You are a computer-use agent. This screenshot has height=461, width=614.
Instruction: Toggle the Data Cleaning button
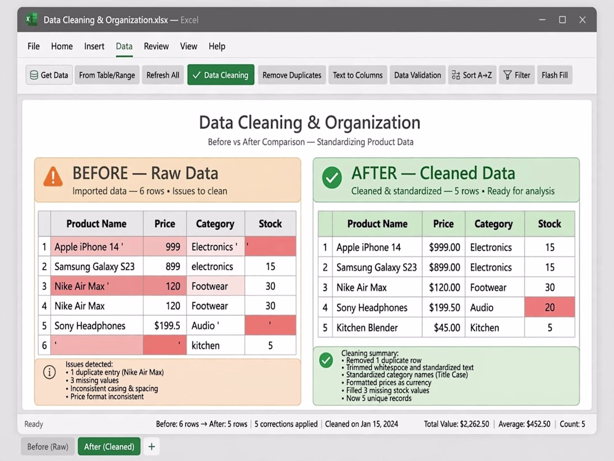point(221,75)
